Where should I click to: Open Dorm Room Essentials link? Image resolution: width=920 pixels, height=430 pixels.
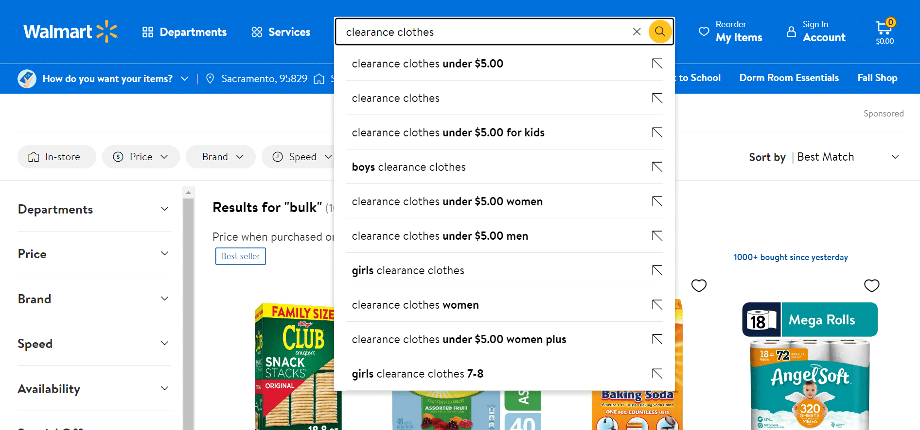point(789,78)
